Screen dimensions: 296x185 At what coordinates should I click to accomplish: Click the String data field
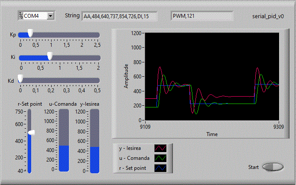pos(119,16)
